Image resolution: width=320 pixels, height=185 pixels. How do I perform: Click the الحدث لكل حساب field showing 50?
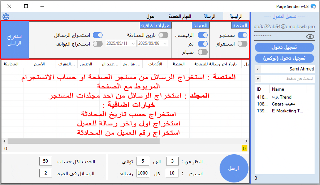(46, 161)
